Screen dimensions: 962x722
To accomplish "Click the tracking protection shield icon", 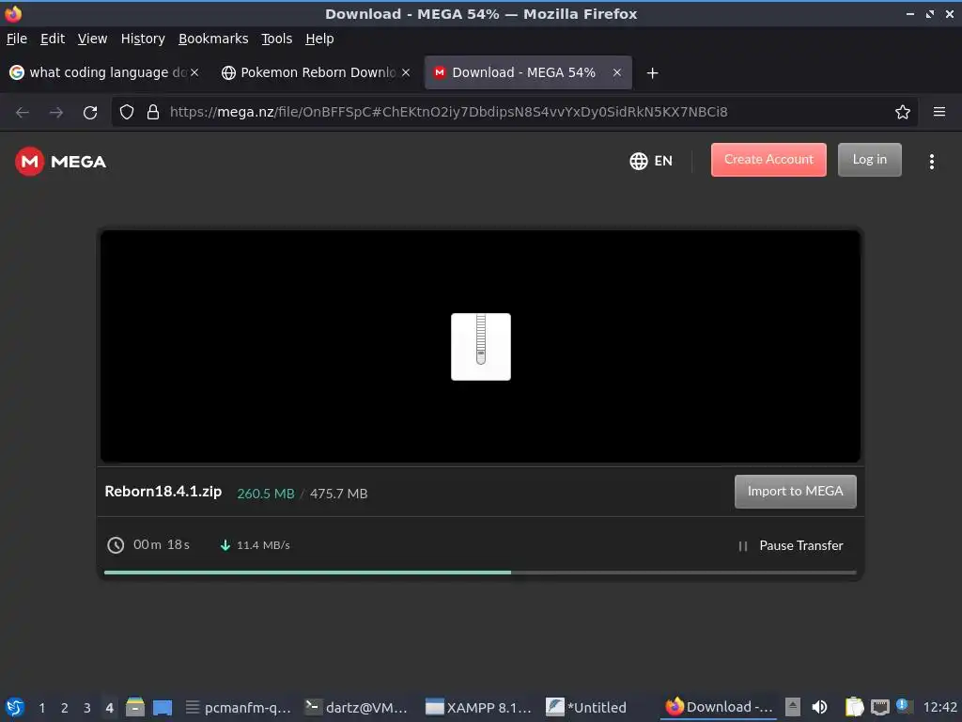I will point(127,112).
